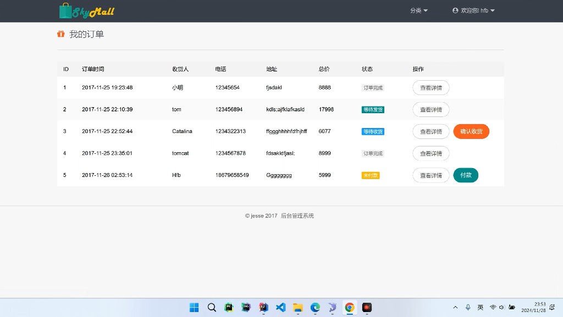Open PyCharm from the taskbar
Viewport: 563px width, 317px height.
229,308
